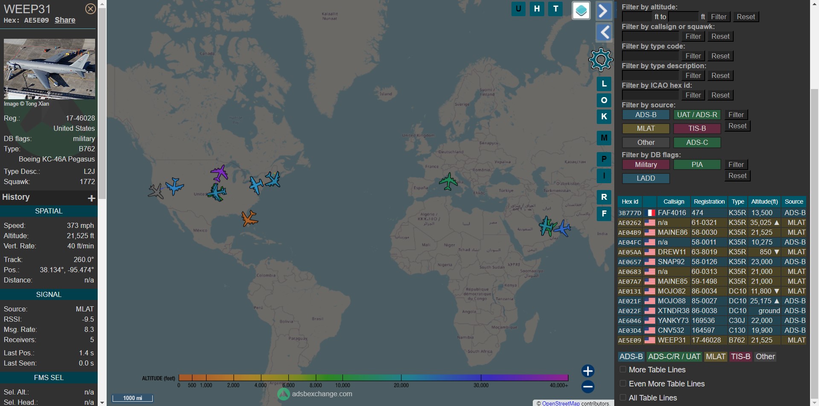Toggle the M map button
The width and height of the screenshot is (819, 406).
tap(604, 138)
